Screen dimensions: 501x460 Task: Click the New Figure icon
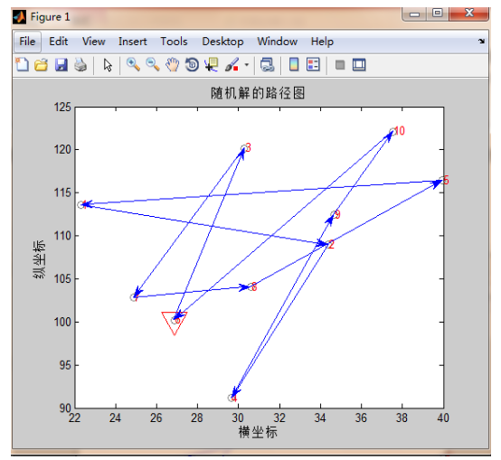coord(22,65)
